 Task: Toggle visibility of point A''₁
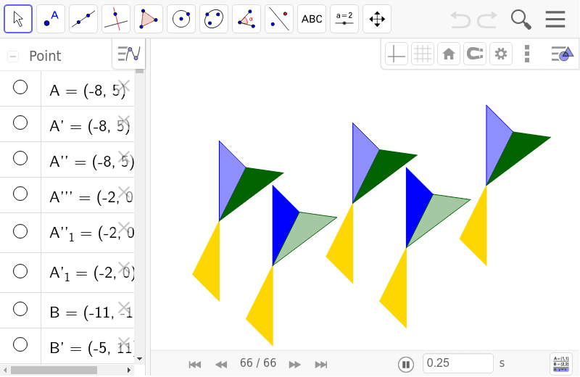click(x=20, y=231)
